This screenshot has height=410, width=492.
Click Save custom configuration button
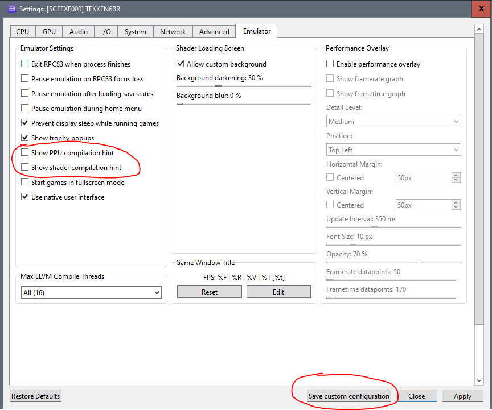[x=348, y=396]
